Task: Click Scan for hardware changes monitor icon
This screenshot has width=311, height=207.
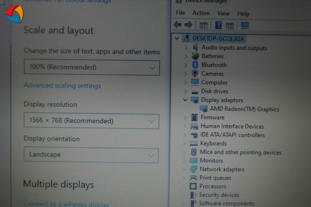Action: click(245, 25)
